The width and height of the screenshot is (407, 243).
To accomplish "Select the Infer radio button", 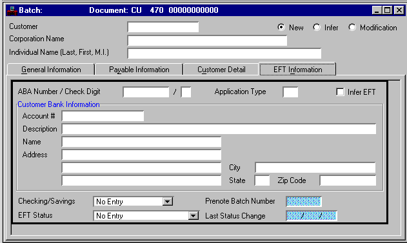I will point(317,27).
